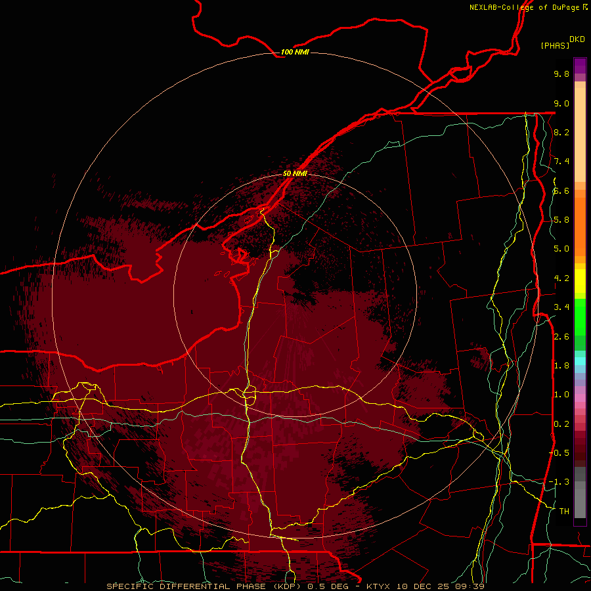The width and height of the screenshot is (591, 591).
Task: Click the [PHAS] legend heading
Action: tap(555, 46)
